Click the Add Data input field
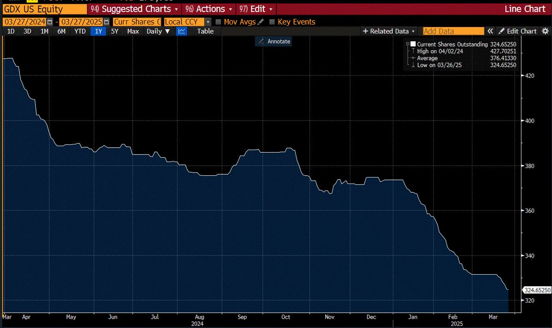The width and height of the screenshot is (552, 328). click(453, 31)
